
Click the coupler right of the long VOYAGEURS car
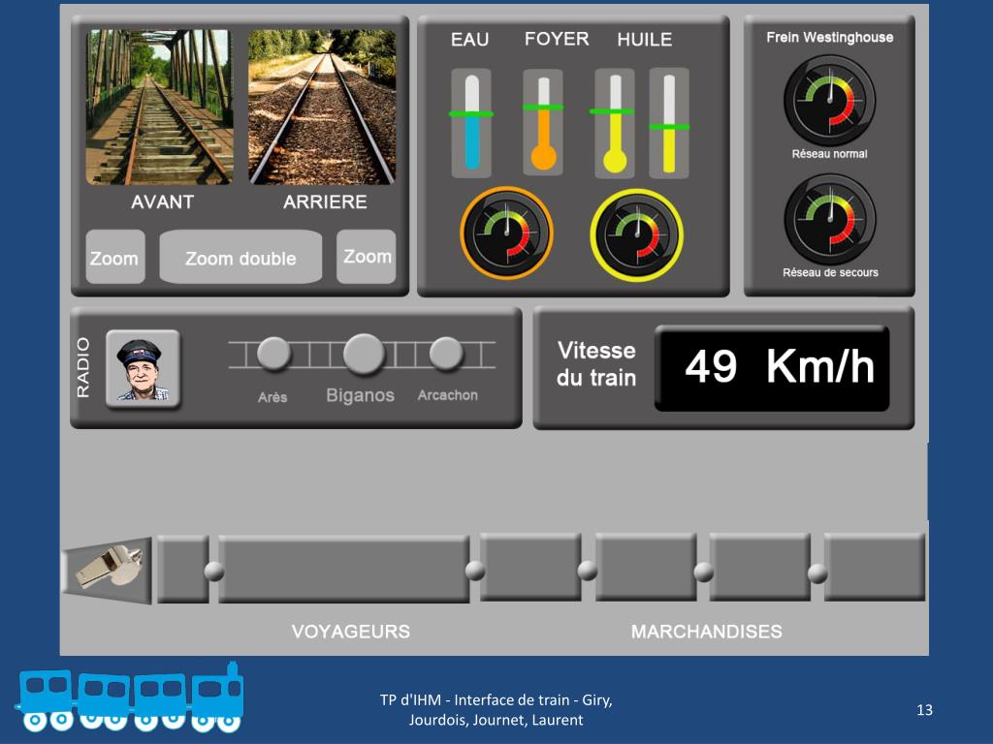click(475, 570)
